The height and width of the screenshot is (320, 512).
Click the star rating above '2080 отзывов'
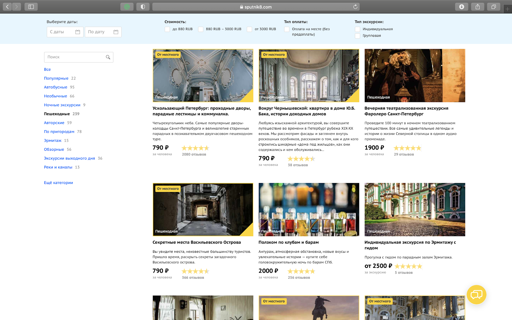(x=196, y=148)
